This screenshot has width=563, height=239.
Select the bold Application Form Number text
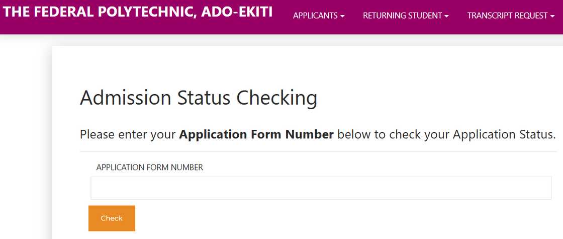(x=256, y=135)
